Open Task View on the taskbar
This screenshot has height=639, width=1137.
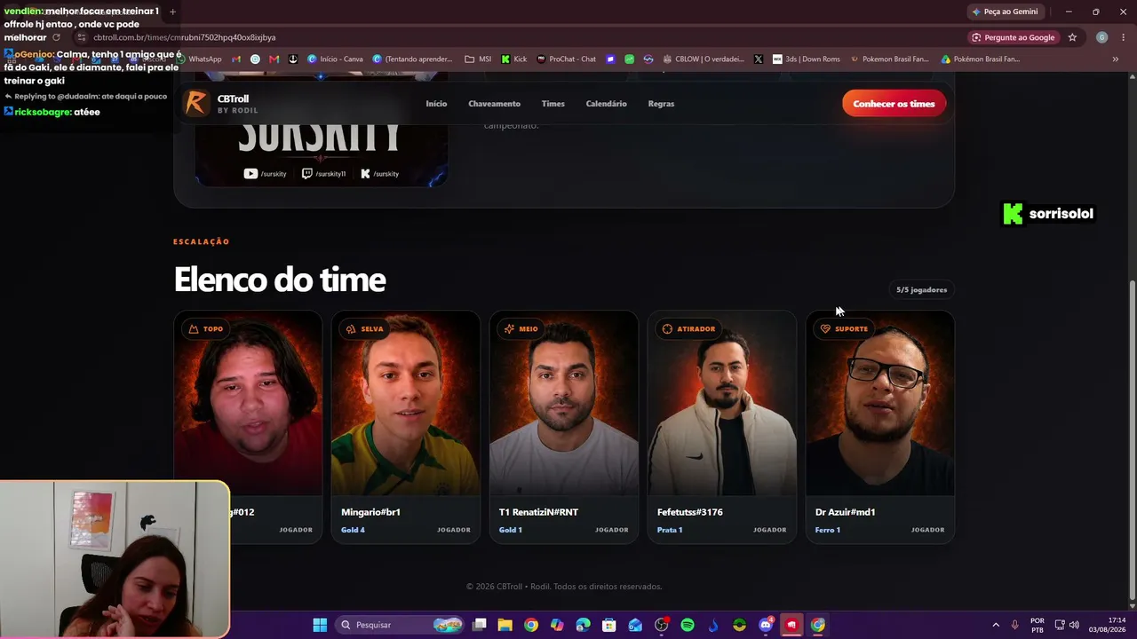point(480,625)
